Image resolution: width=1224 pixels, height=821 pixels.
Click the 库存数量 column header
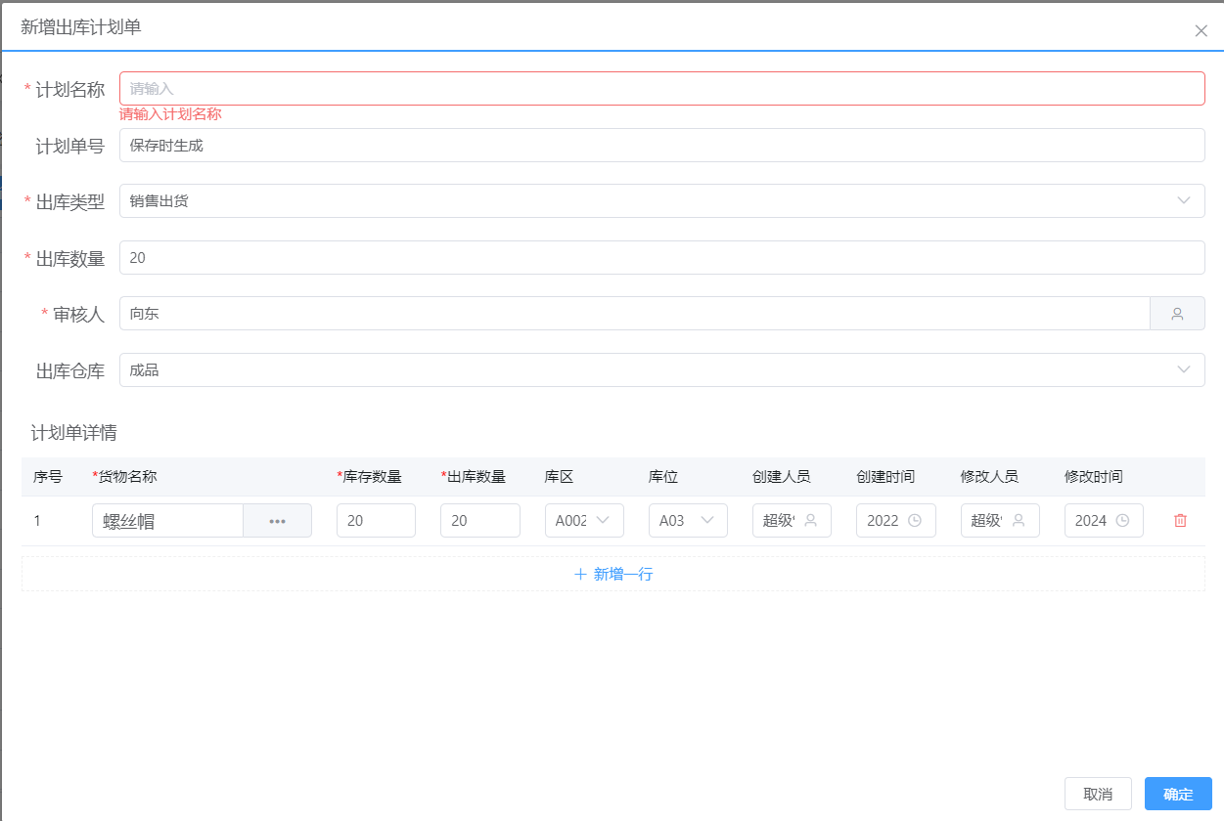pos(369,477)
